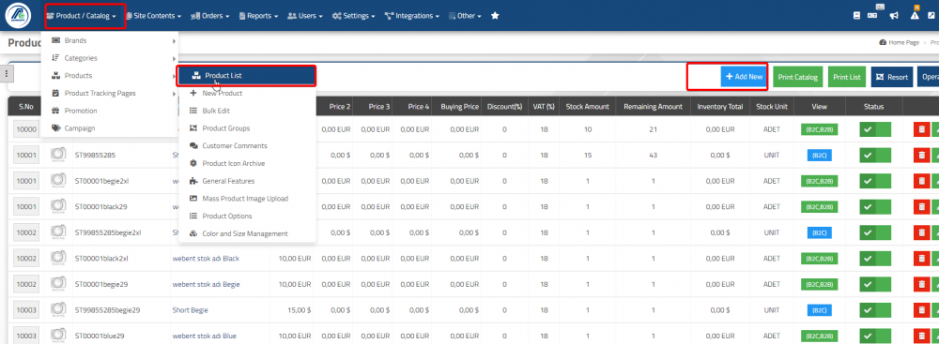Screen dimensions: 939x344
Task: Open the Orders dropdown menu
Action: (x=210, y=16)
